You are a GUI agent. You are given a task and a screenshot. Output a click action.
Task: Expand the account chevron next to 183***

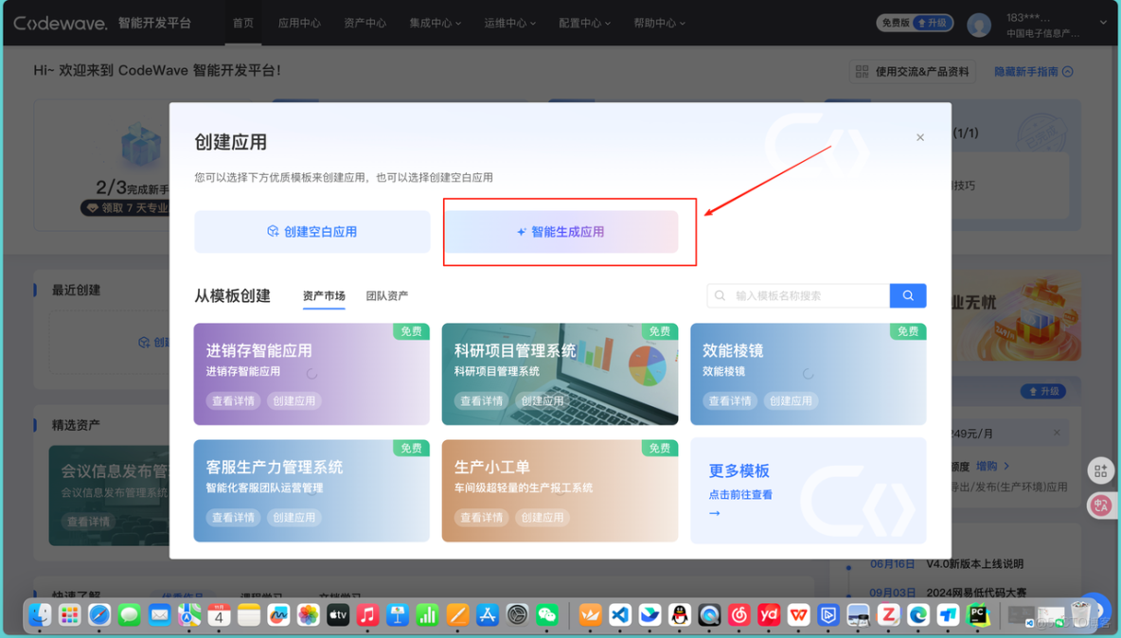(x=1104, y=23)
